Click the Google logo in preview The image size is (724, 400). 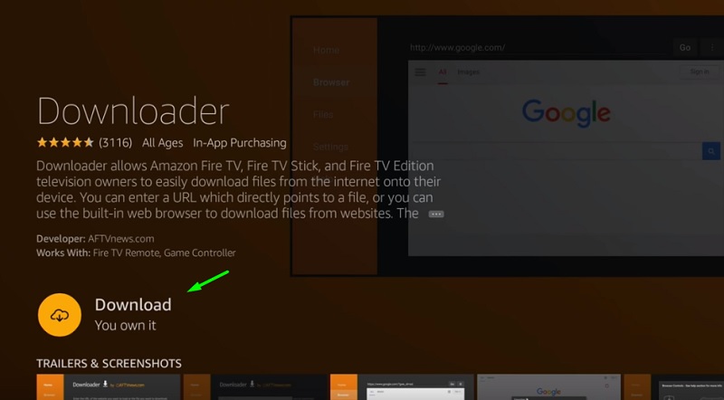point(567,113)
